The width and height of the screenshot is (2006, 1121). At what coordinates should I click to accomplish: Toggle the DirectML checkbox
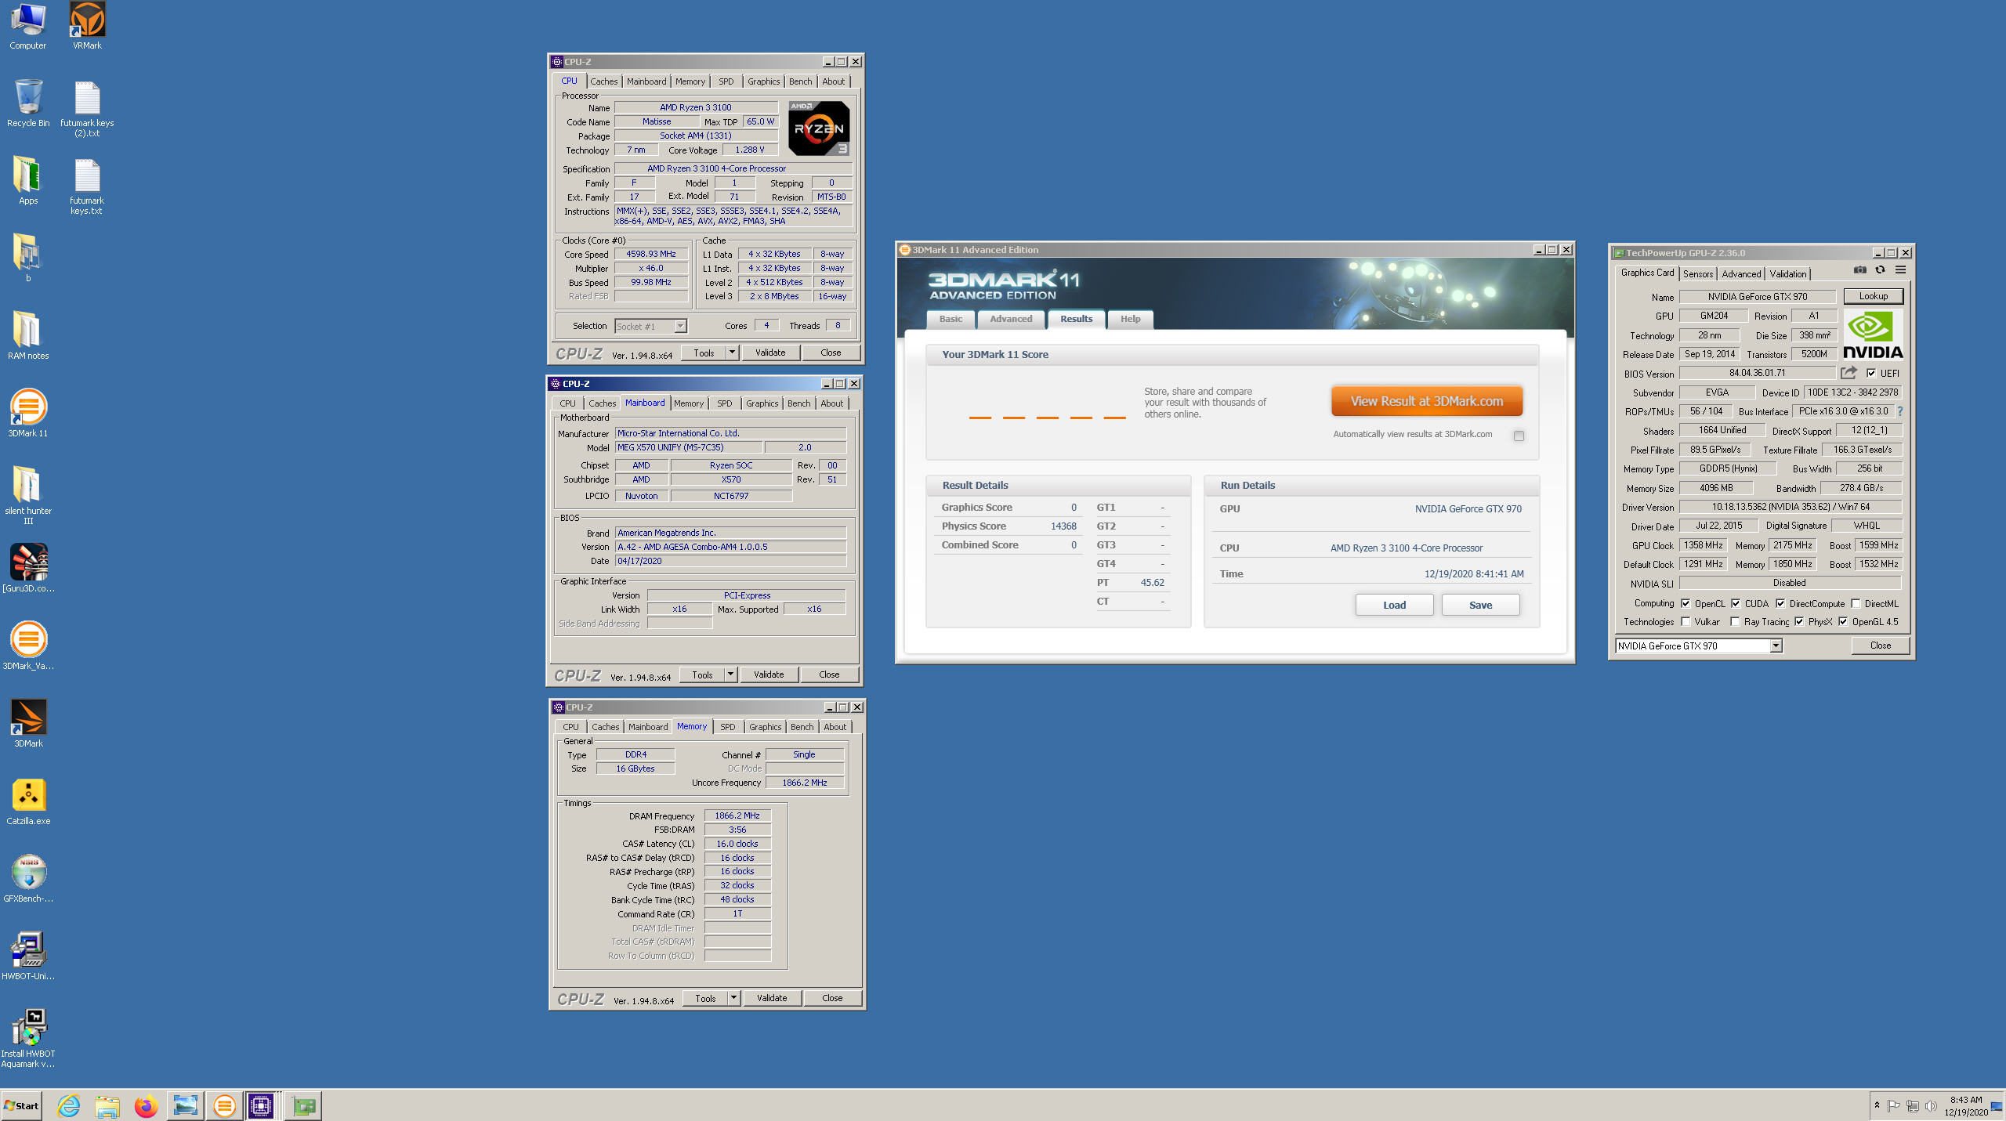[x=1856, y=604]
